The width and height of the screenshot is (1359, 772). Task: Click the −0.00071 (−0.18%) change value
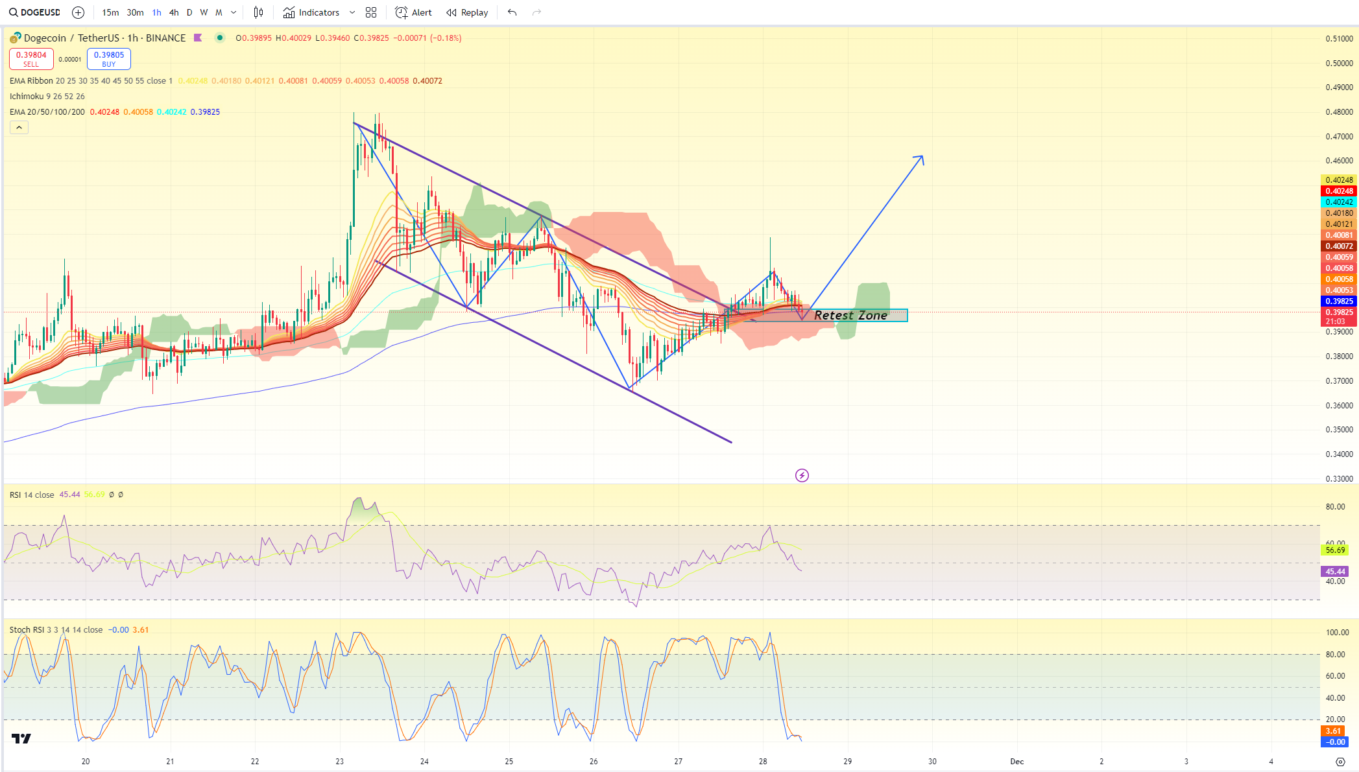click(x=427, y=38)
